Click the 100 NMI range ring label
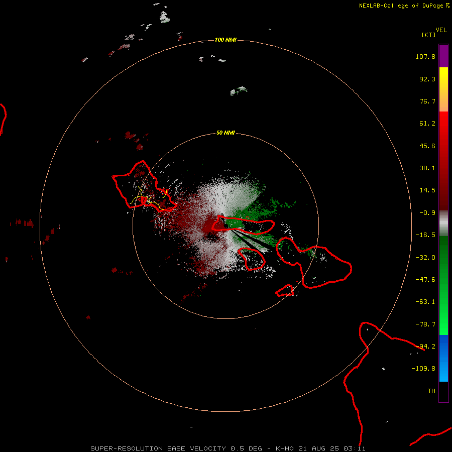Image resolution: width=452 pixels, height=452 pixels. (225, 40)
